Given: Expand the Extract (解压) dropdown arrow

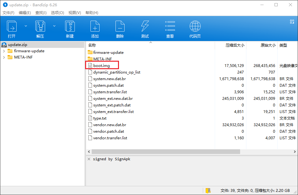Looking at the screenshot, I should 54,26.
